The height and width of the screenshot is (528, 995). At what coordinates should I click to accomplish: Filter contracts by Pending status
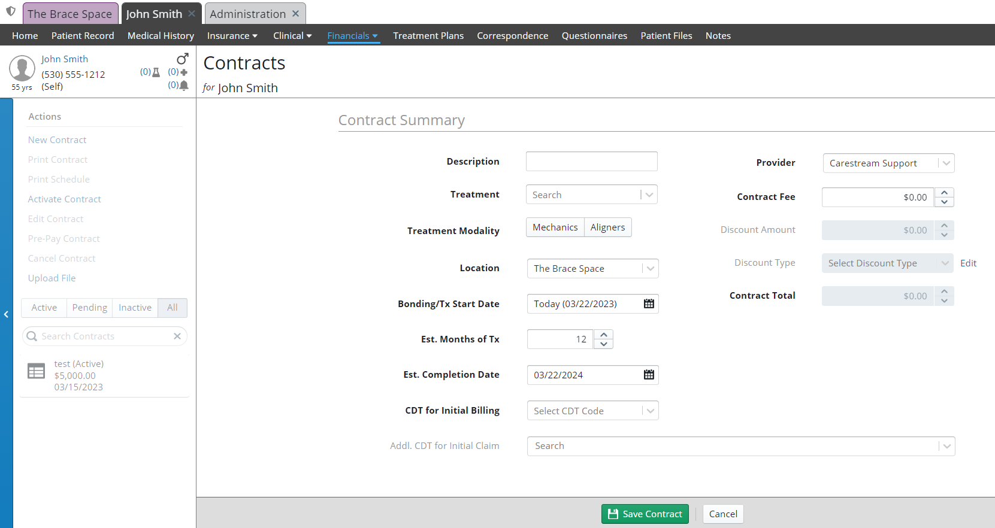click(x=89, y=308)
